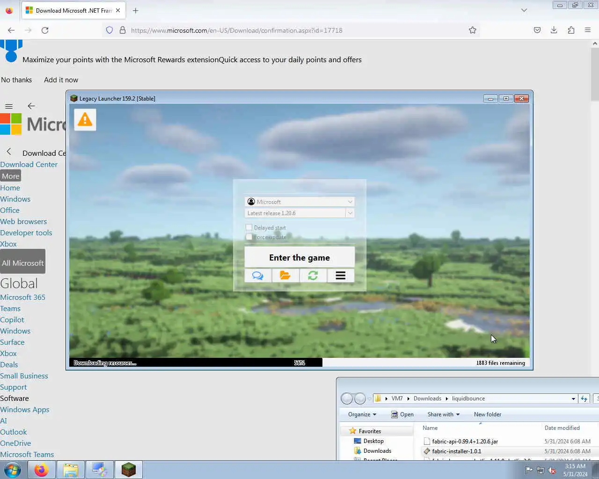Bookmark this page with the star icon
The width and height of the screenshot is (599, 479).
click(473, 30)
